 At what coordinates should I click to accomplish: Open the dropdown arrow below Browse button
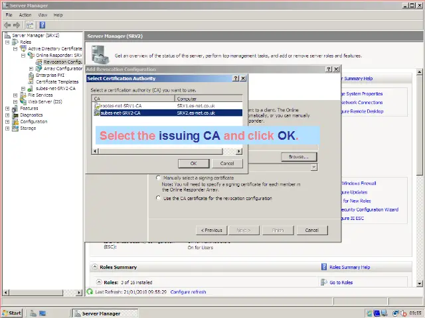pos(313,168)
